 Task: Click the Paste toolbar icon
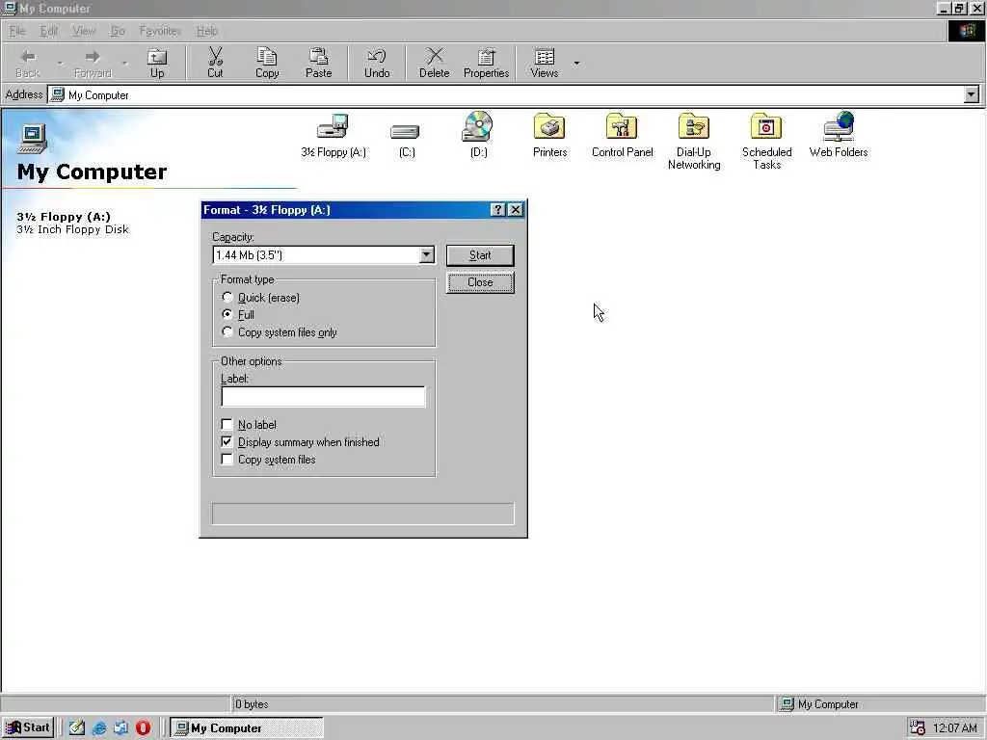click(318, 64)
